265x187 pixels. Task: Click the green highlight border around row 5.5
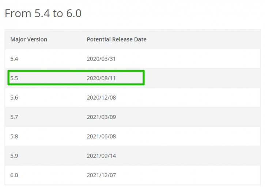click(76, 71)
